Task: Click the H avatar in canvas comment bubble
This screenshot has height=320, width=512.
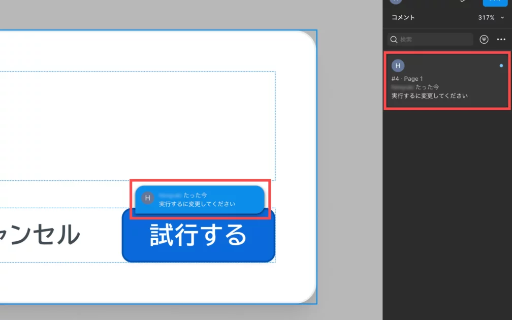Action: (x=147, y=198)
